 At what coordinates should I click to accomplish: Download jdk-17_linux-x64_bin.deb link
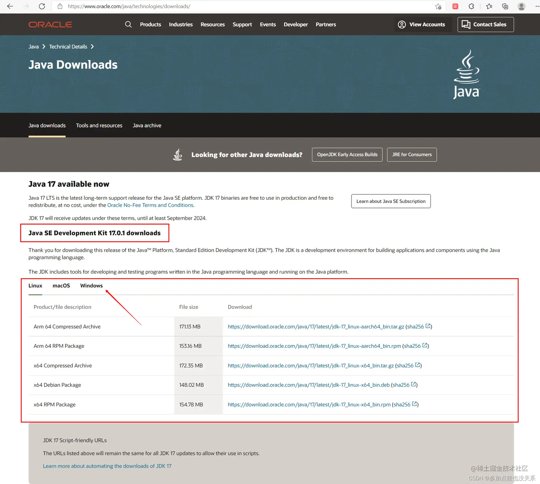(309, 385)
